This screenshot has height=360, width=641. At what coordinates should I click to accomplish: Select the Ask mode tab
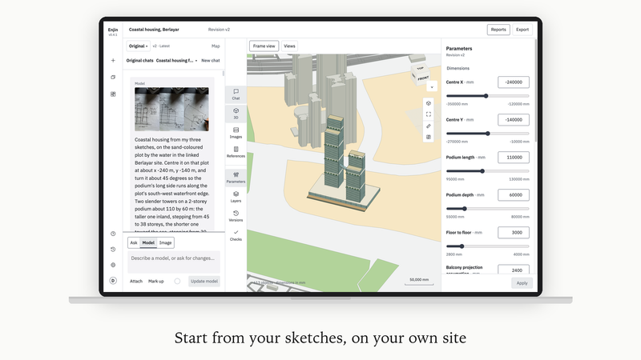point(134,243)
